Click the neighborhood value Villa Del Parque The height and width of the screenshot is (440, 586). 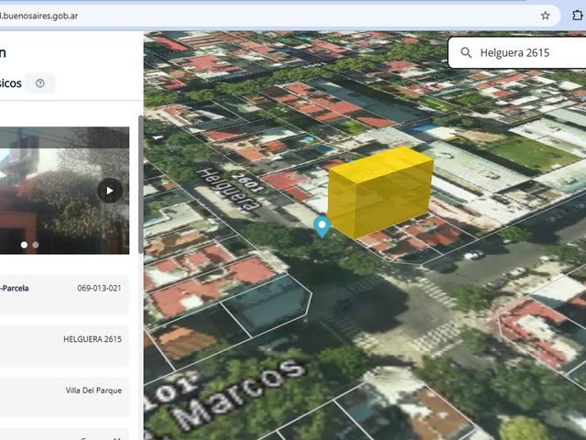(93, 390)
